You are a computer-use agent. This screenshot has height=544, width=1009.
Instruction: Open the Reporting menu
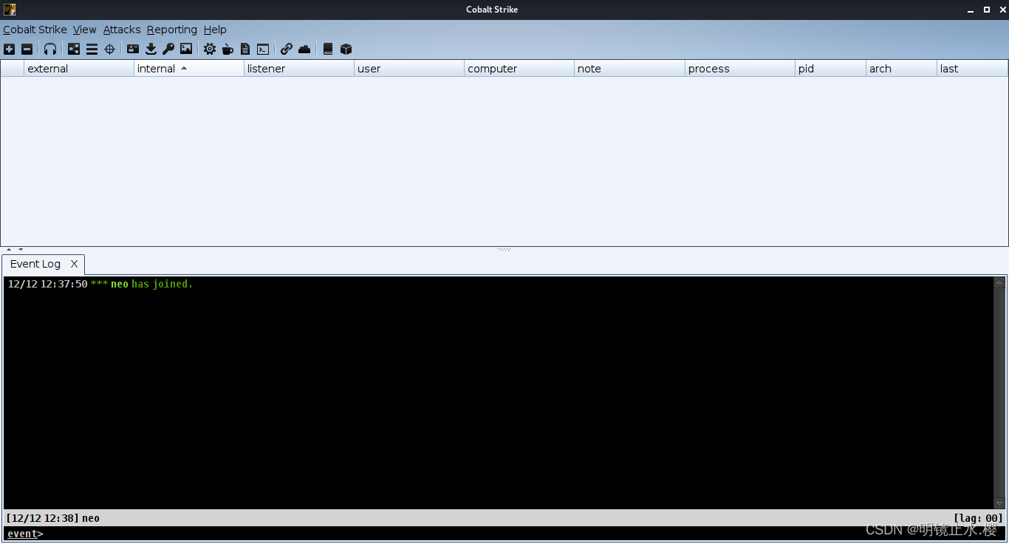point(172,30)
